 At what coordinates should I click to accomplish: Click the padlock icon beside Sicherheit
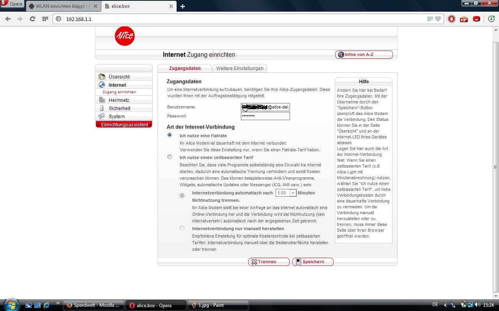click(x=102, y=108)
